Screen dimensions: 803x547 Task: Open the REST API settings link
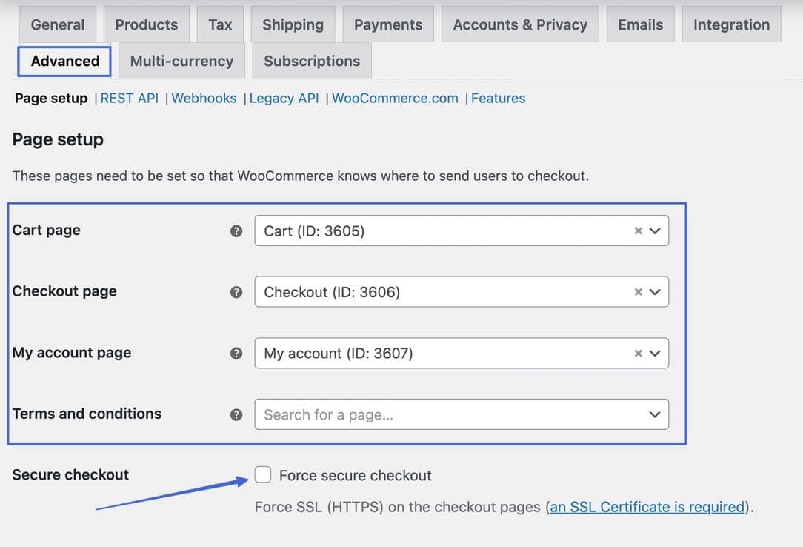[x=130, y=98]
